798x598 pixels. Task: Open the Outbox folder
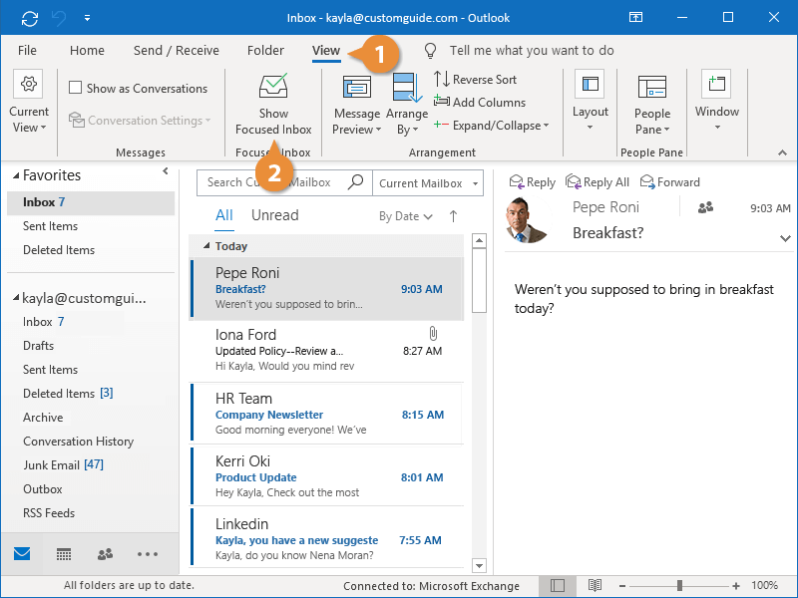pos(42,489)
